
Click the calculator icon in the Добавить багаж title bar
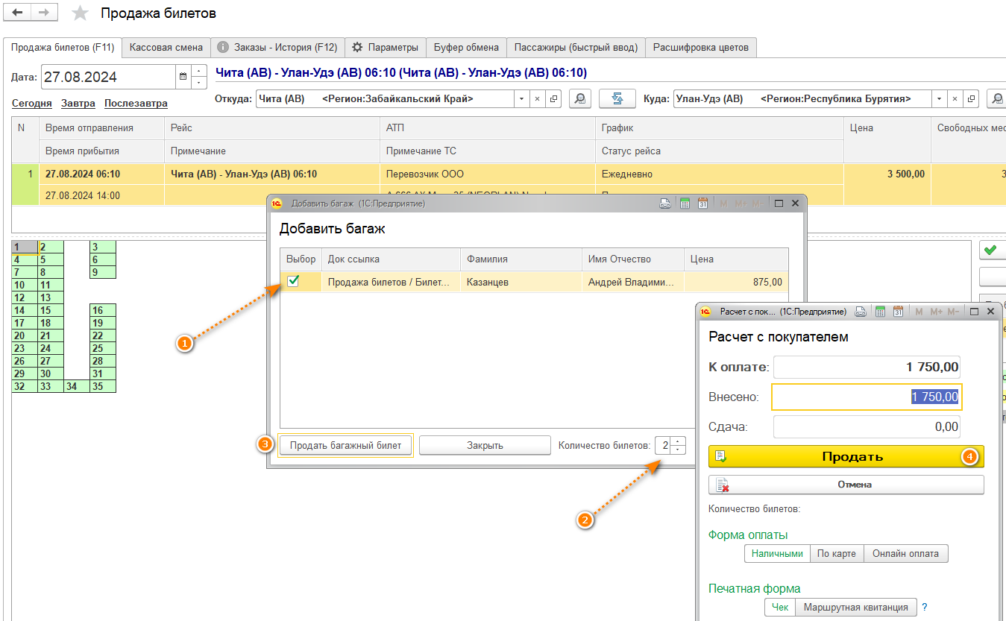[x=685, y=204]
